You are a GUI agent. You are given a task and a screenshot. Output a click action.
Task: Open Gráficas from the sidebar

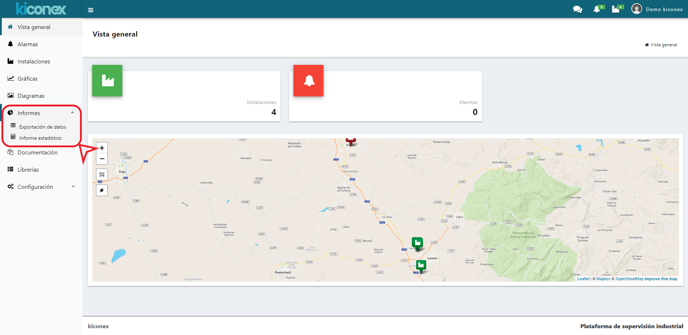pos(28,79)
